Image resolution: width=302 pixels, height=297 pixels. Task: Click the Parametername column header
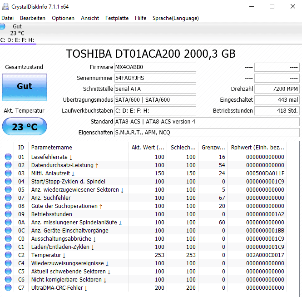click(x=79, y=147)
